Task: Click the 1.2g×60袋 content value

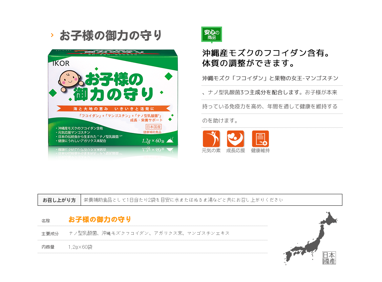Action: pyautogui.click(x=80, y=247)
